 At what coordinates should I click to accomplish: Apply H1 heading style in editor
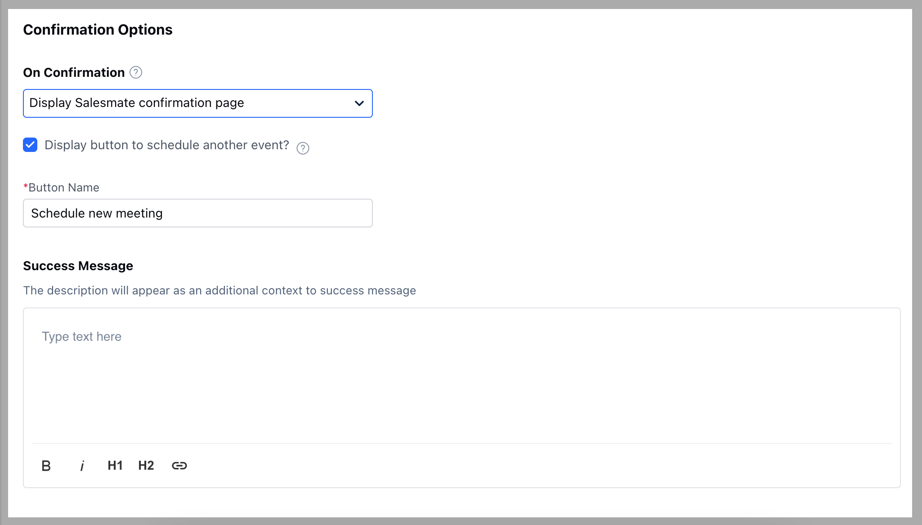[115, 466]
